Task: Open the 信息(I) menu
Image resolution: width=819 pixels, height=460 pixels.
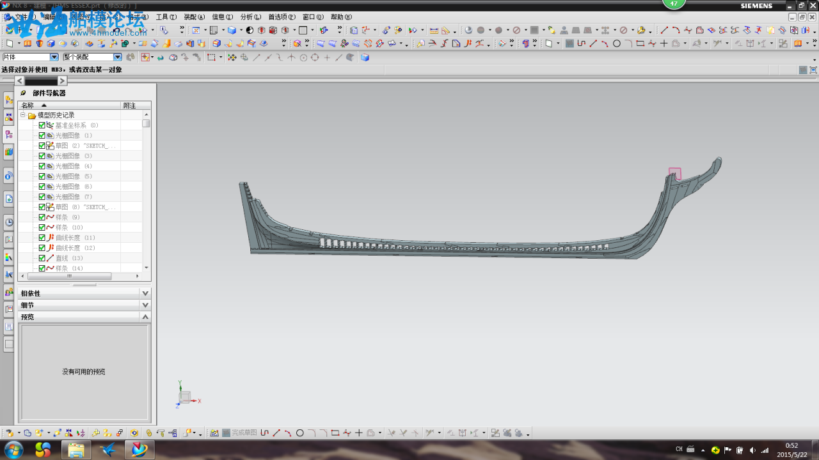Action: tap(222, 17)
